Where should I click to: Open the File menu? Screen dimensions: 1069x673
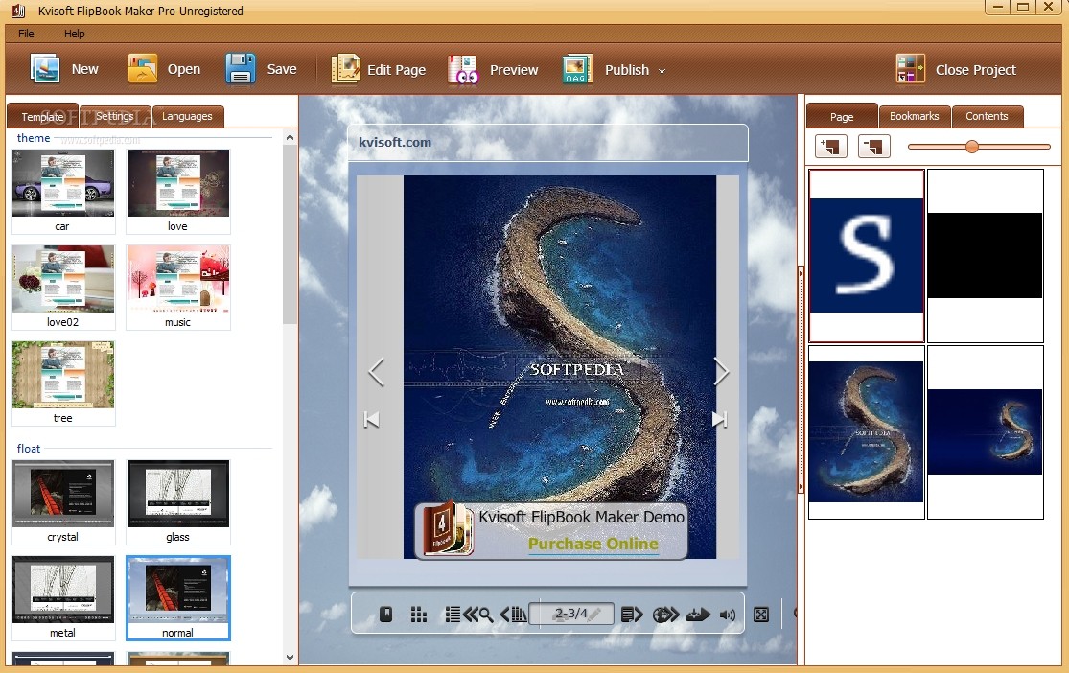pos(26,34)
